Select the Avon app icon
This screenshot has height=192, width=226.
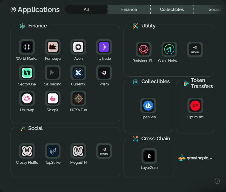pos(78,47)
